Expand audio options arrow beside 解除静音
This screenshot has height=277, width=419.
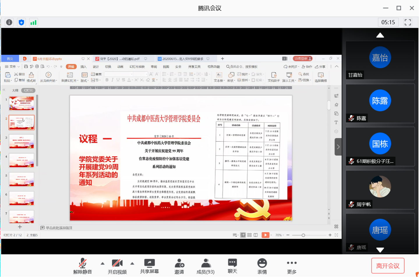click(x=102, y=264)
